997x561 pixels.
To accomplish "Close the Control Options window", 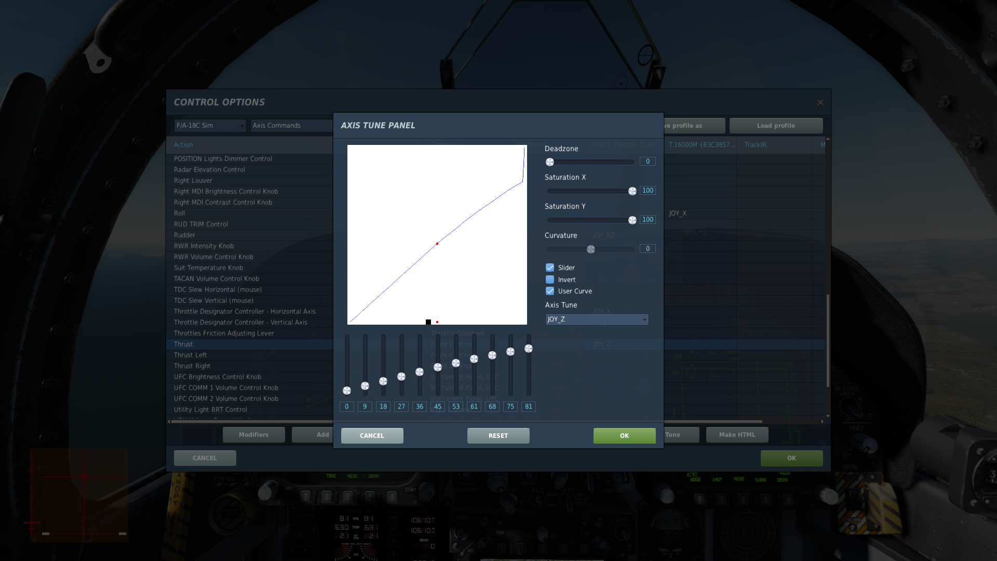I will click(820, 102).
